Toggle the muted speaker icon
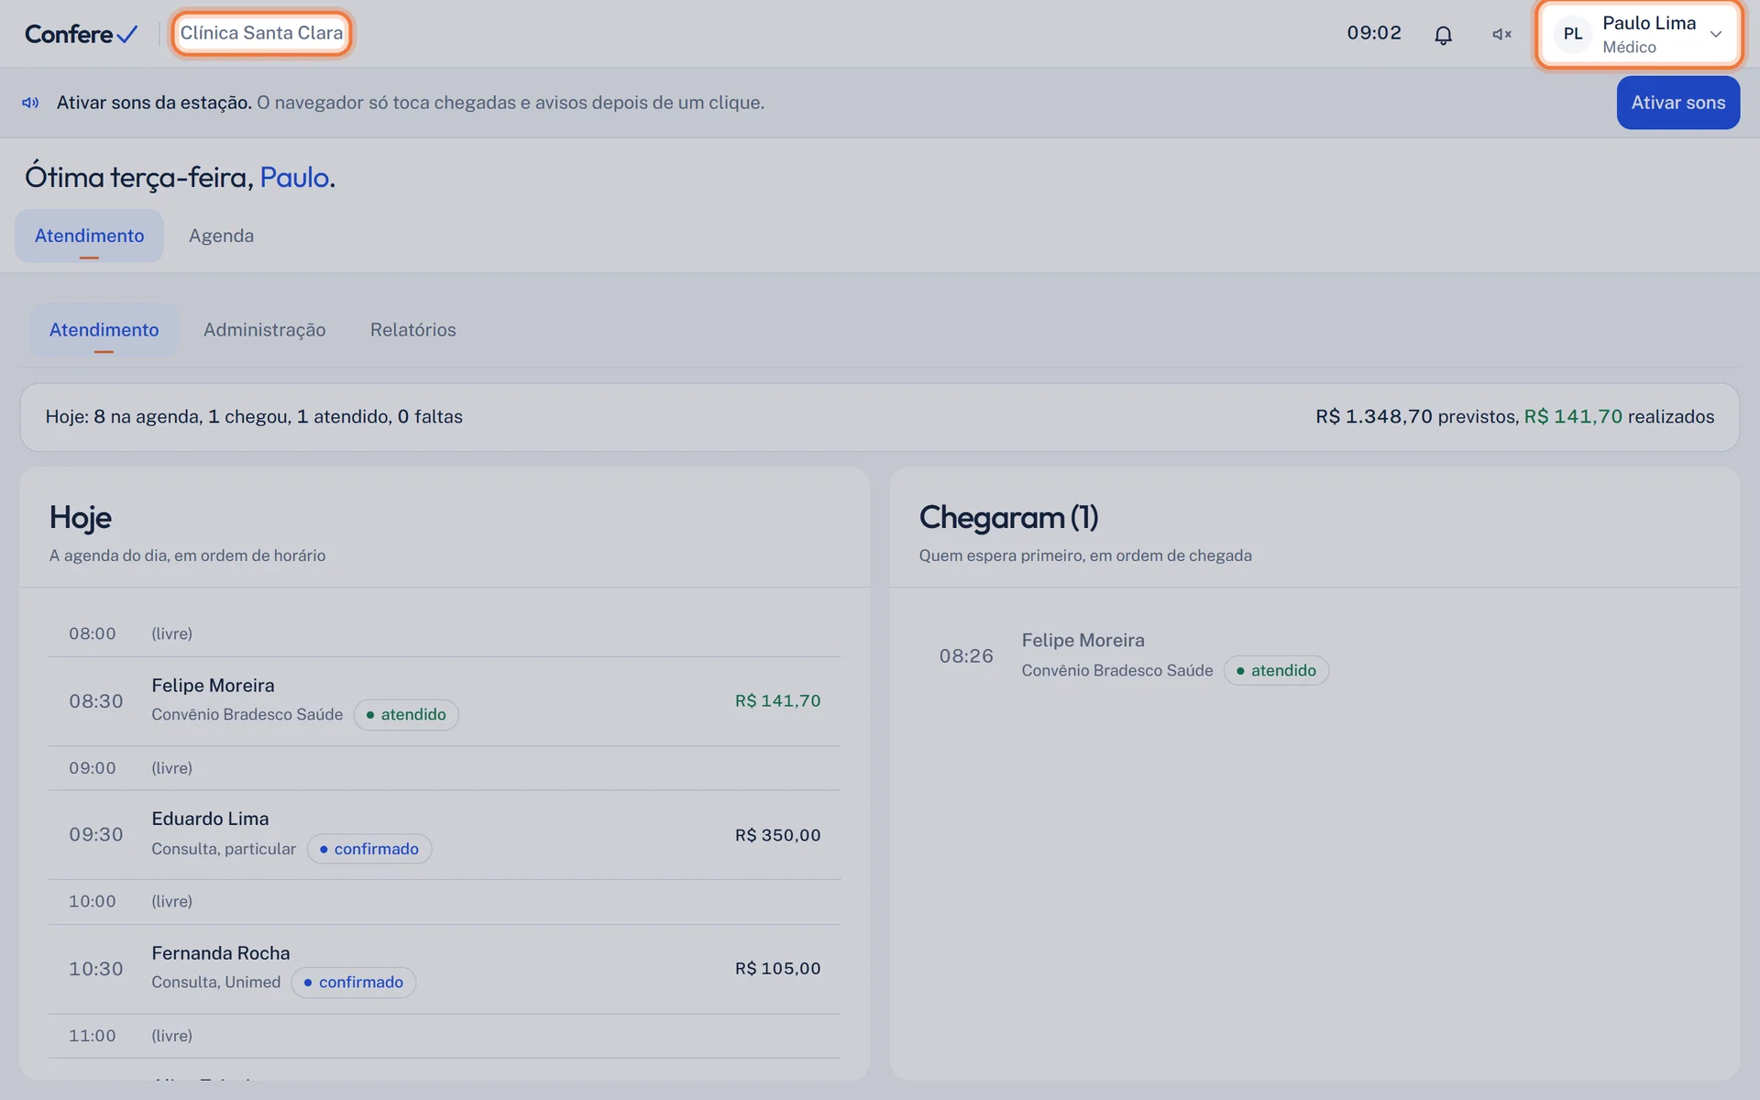The image size is (1760, 1100). pyautogui.click(x=1501, y=34)
